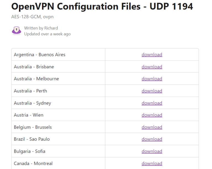Select the Argentina - Buenos Aires table cell

(39, 55)
